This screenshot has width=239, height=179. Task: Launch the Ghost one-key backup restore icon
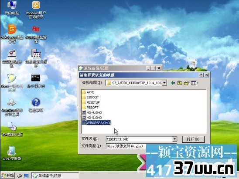point(12,82)
